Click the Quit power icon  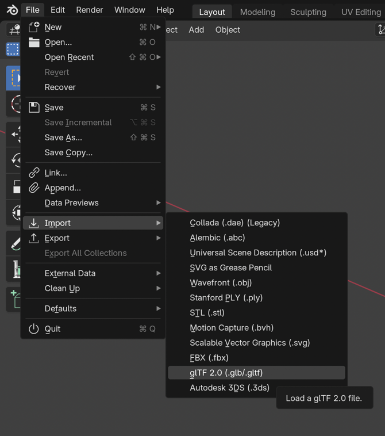(x=34, y=328)
